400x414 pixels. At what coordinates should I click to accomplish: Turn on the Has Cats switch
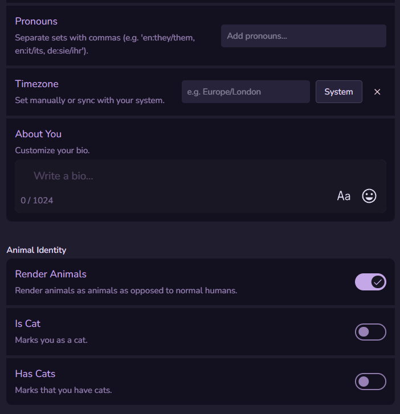click(x=370, y=382)
